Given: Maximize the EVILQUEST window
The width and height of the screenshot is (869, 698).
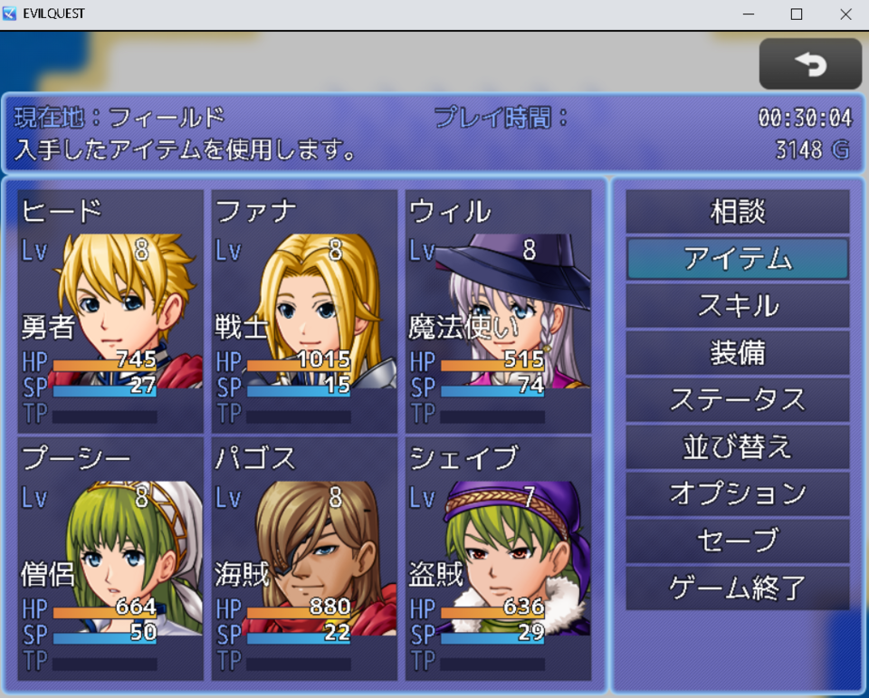Looking at the screenshot, I should (x=797, y=14).
